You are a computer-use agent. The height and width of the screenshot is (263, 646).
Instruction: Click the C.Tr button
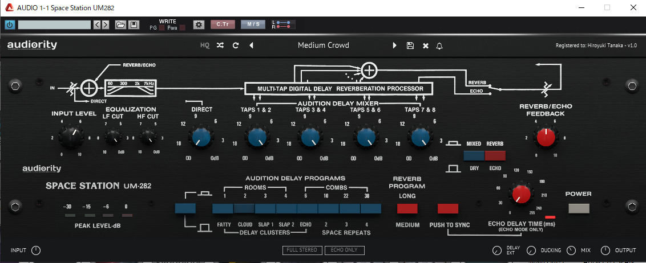click(x=223, y=24)
